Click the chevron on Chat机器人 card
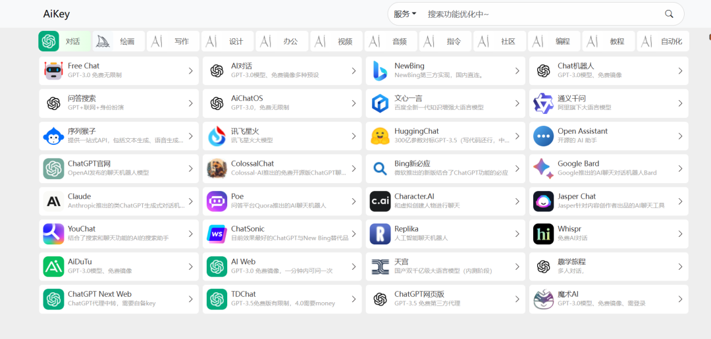711x339 pixels. [x=680, y=70]
